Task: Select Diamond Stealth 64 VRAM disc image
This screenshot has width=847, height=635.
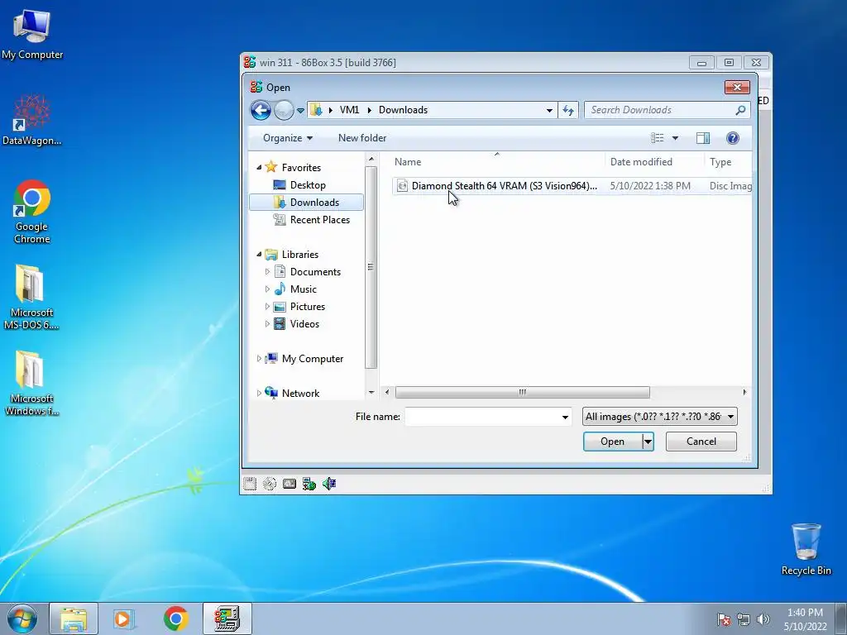Action: click(572, 186)
